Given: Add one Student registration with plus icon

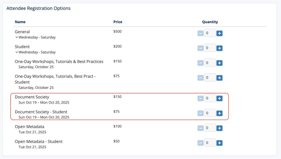Looking at the screenshot, I should pos(219,48).
